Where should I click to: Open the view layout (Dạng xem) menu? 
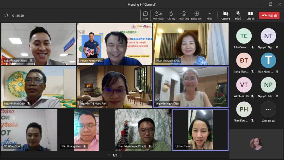click(x=196, y=15)
